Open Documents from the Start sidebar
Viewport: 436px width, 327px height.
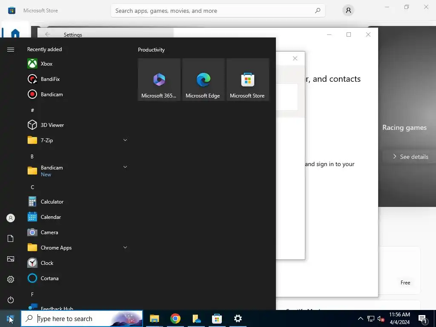[x=11, y=238]
